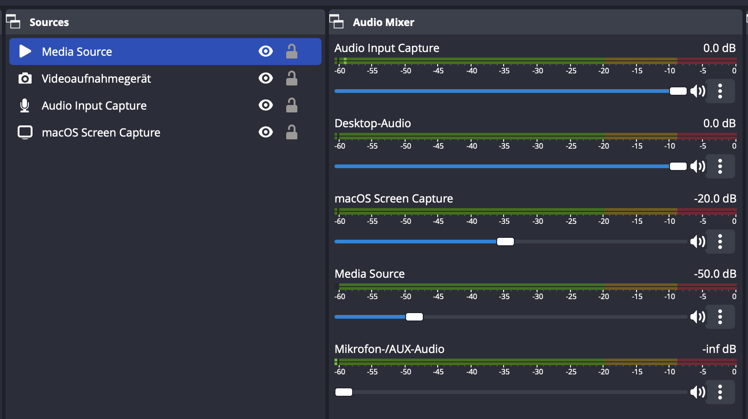Lock the Media Source item
Image resolution: width=748 pixels, height=419 pixels.
point(292,51)
